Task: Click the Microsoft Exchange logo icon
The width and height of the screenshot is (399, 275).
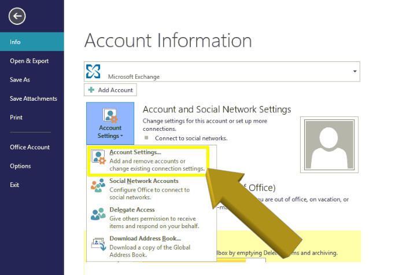Action: (x=93, y=71)
